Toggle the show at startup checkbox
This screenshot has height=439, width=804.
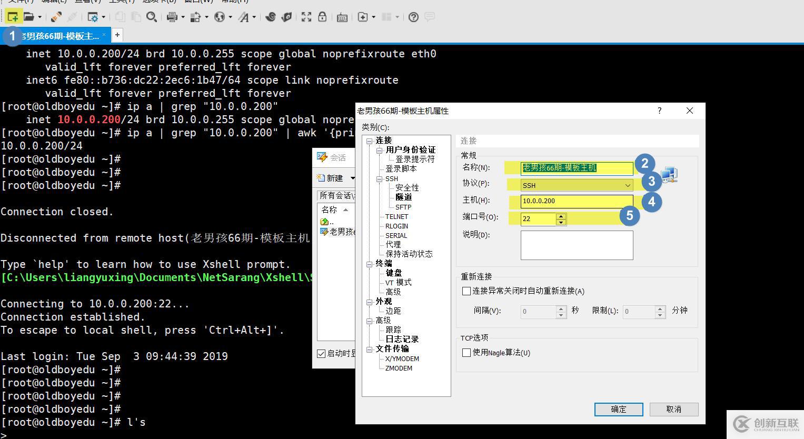[x=321, y=354]
